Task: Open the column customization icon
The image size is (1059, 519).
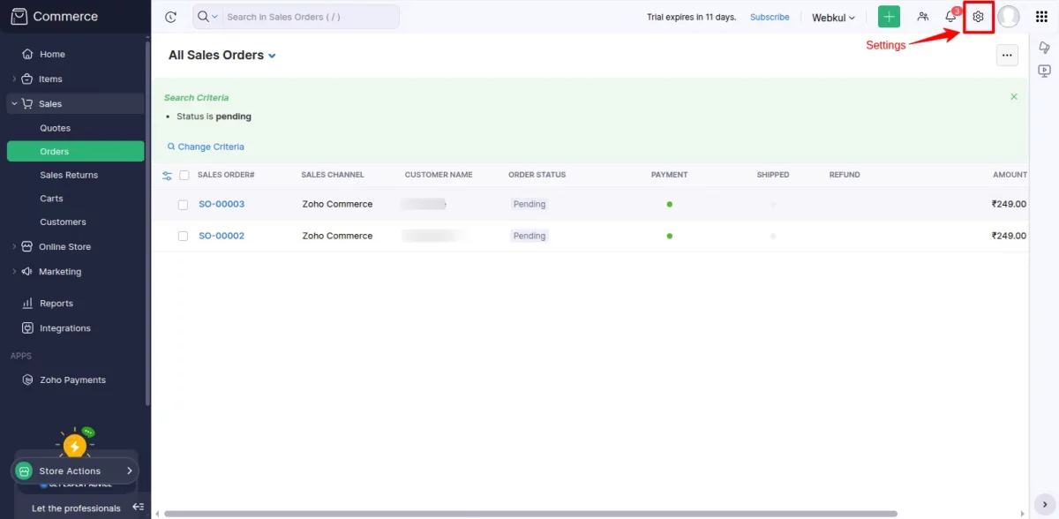Action: point(168,175)
